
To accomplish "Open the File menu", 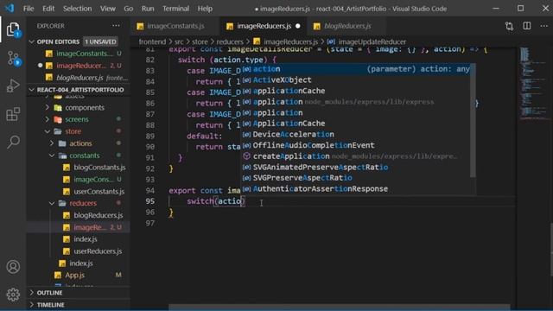I will 29,9.
